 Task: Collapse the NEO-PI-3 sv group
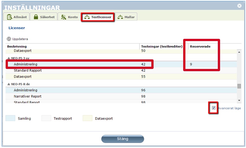click(8, 58)
